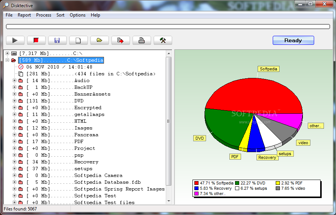Click the Recovery pie chart label
This screenshot has height=215, width=336.
[x=267, y=157]
